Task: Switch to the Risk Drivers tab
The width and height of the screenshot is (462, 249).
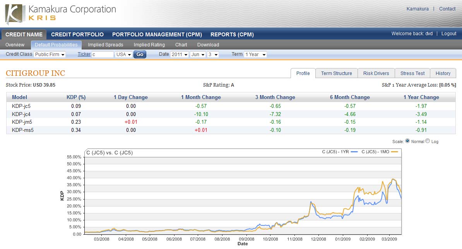Action: click(x=376, y=73)
